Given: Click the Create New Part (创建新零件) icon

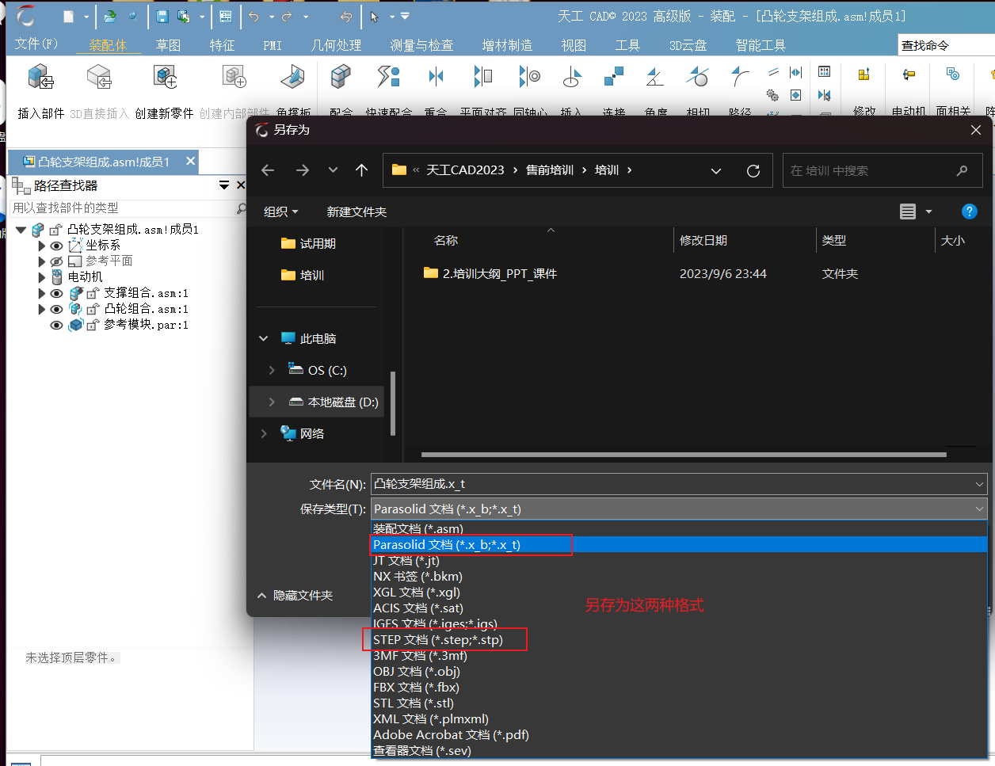Looking at the screenshot, I should pos(165,78).
